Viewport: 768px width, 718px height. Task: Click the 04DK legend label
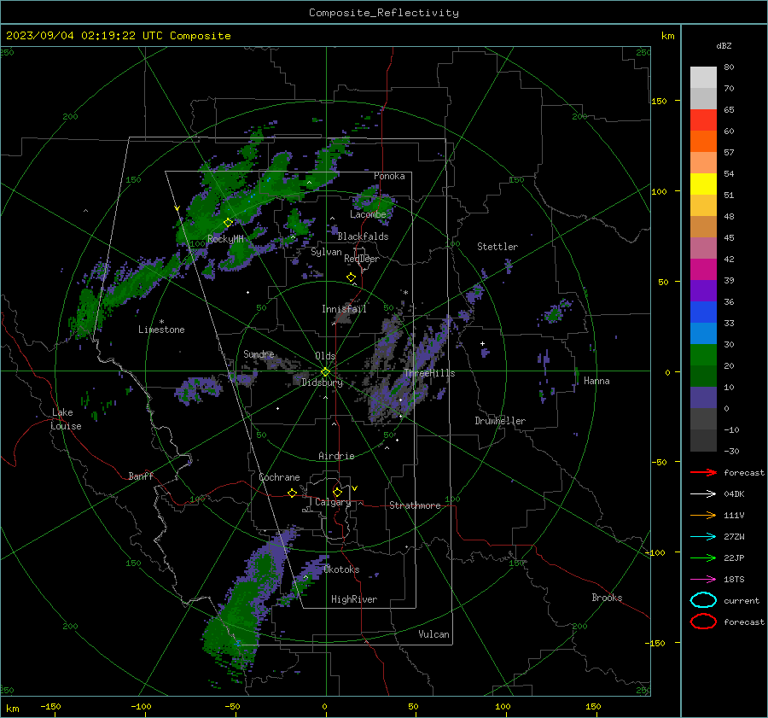tap(734, 494)
